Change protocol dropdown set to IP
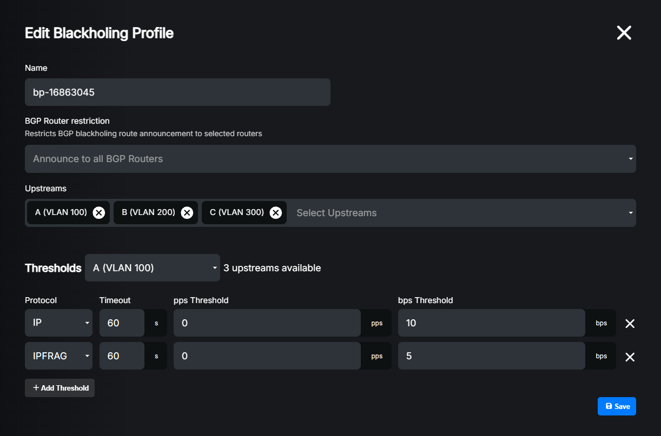The image size is (661, 436). pyautogui.click(x=58, y=323)
